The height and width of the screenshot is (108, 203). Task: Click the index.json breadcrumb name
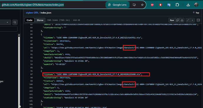click(46, 13)
